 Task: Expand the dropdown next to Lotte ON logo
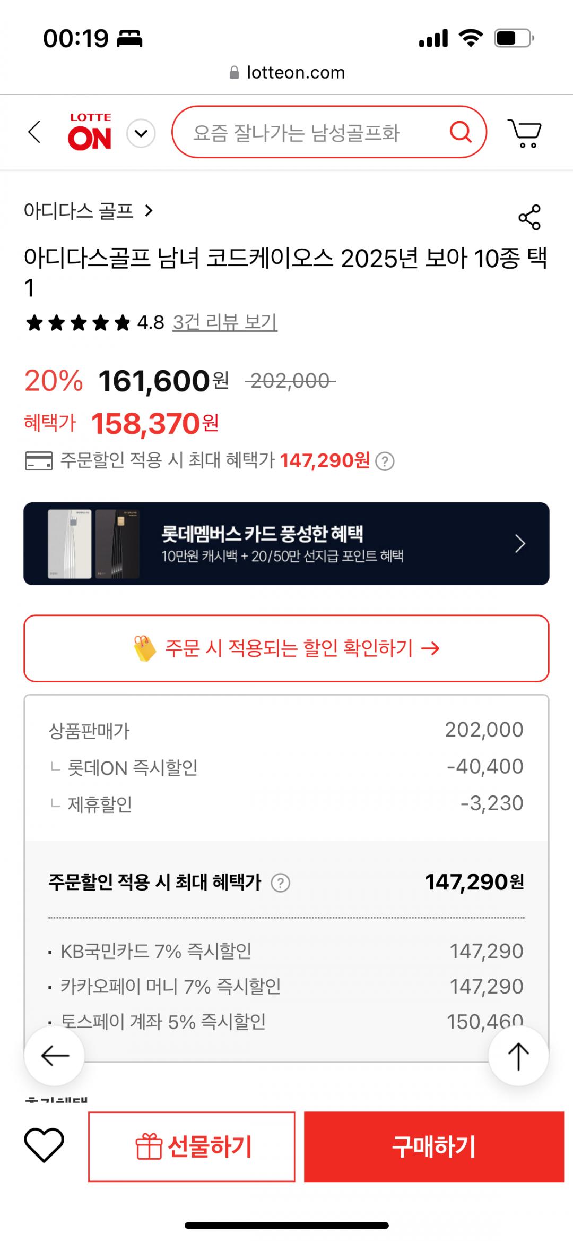[141, 133]
